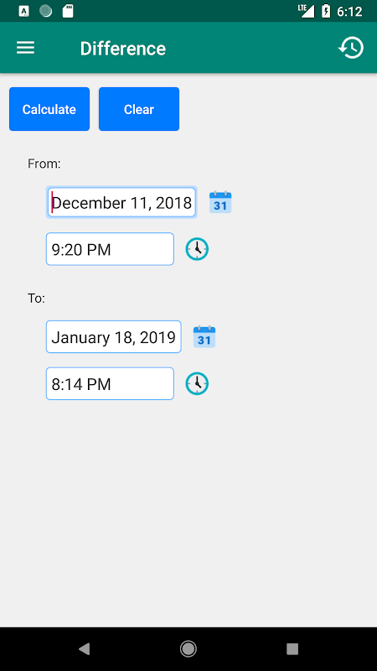Open the calculation history icon

coord(351,48)
